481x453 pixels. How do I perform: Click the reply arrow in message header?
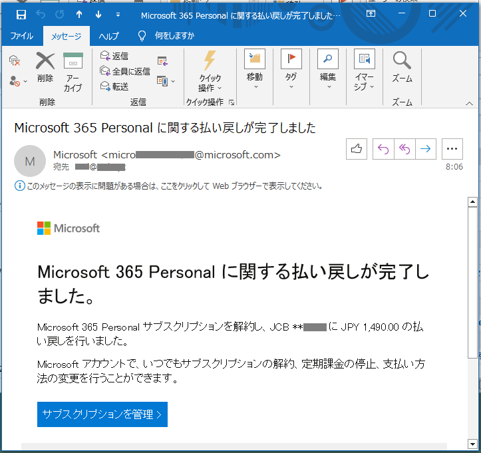383,149
